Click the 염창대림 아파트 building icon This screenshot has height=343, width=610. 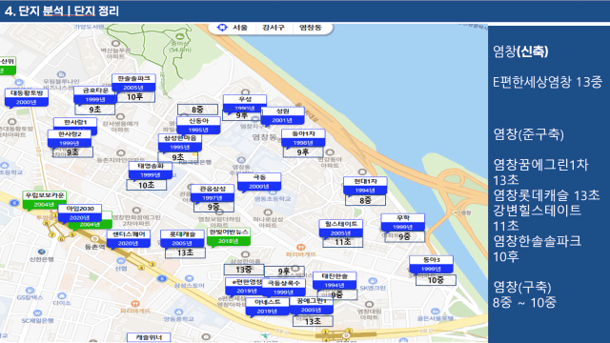pos(369,305)
